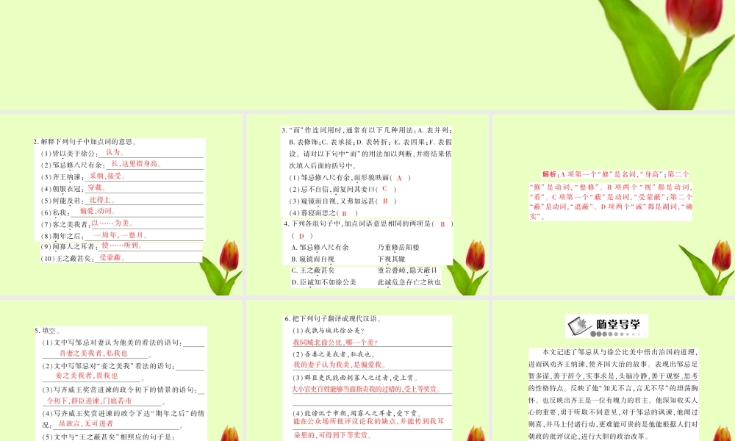Click the answer 吾妻之美我者,私我也
The height and width of the screenshot is (441, 735).
pos(93,353)
